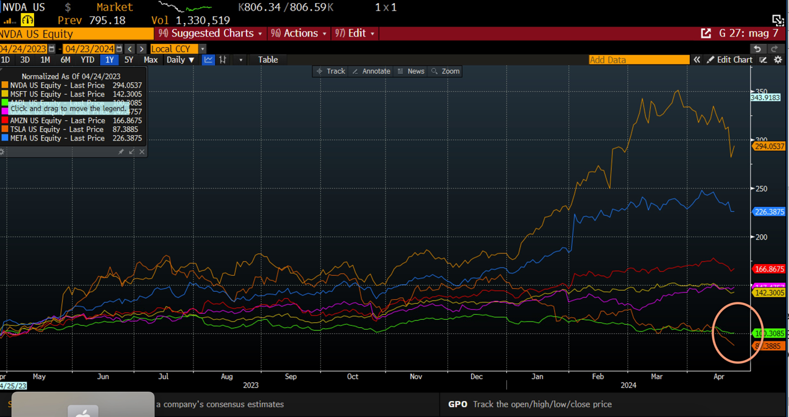
Task: Switch to the 5Y time range
Action: coord(128,60)
